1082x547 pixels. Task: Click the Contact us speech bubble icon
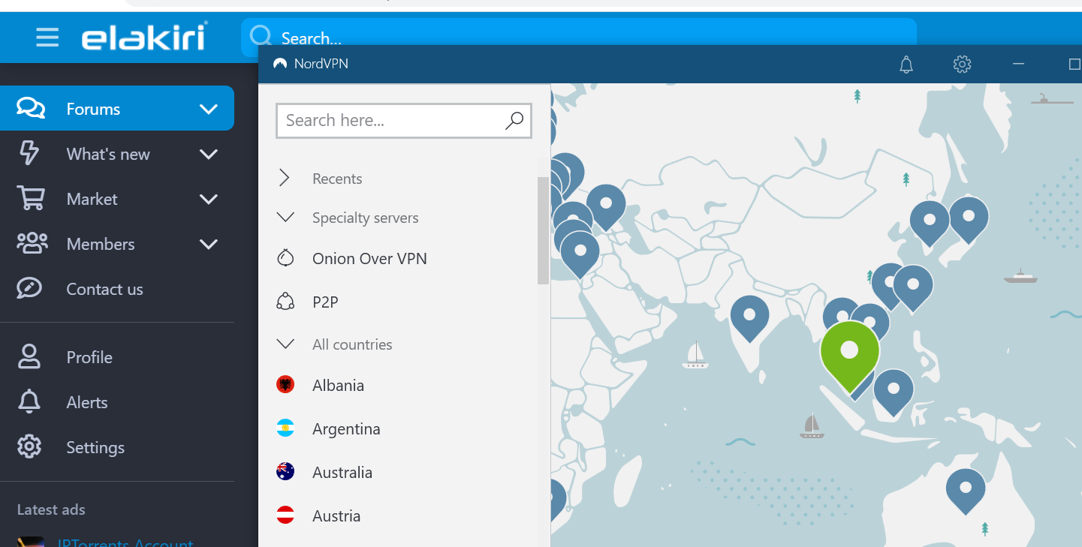(29, 288)
